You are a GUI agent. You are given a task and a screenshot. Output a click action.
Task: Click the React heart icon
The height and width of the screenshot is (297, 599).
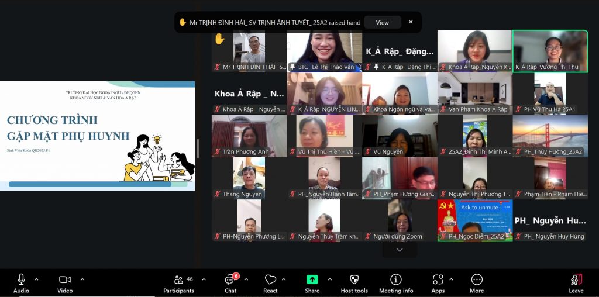tap(270, 280)
